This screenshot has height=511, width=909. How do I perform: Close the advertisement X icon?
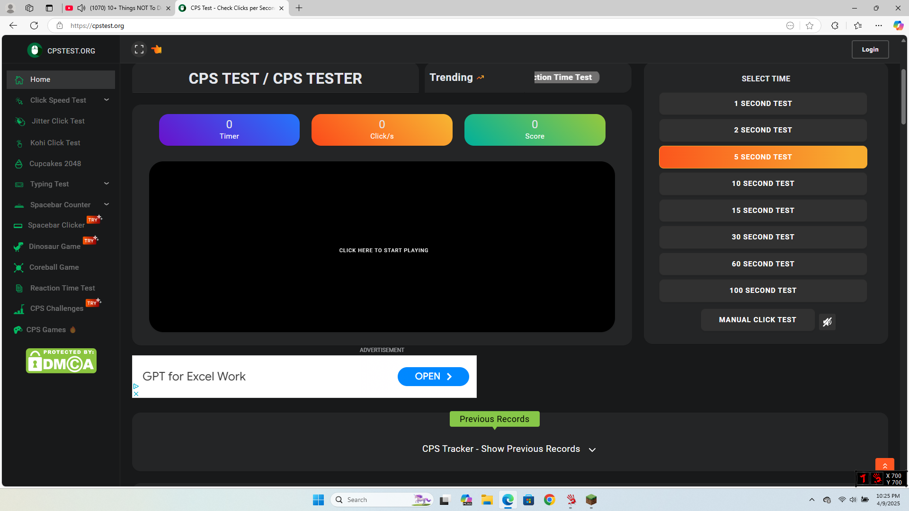136,394
